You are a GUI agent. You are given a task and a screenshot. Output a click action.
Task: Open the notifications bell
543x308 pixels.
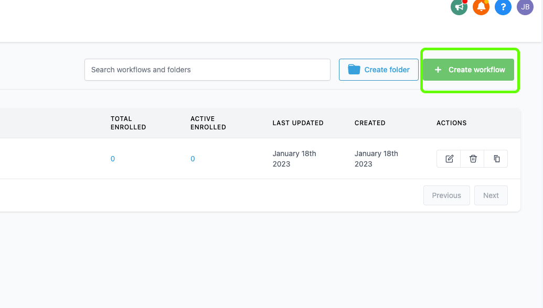pos(481,7)
